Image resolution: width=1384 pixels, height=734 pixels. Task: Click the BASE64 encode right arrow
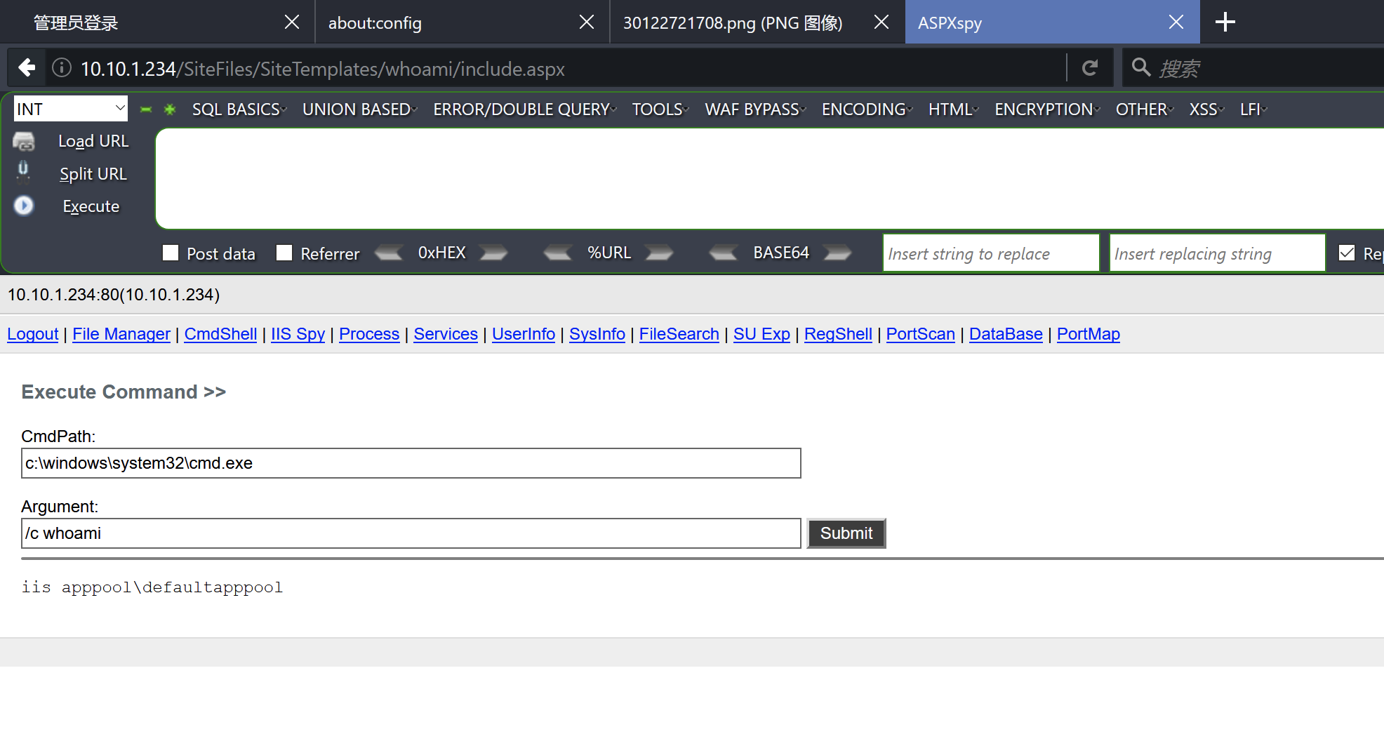click(x=837, y=253)
